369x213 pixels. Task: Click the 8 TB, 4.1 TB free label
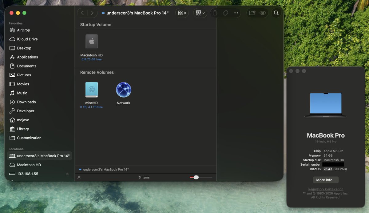[x=91, y=107]
